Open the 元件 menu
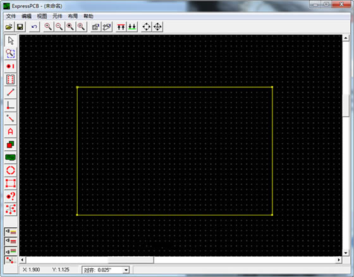The height and width of the screenshot is (277, 354). pyautogui.click(x=57, y=16)
